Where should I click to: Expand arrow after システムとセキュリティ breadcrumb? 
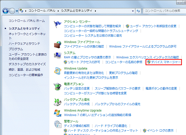(x=95, y=11)
